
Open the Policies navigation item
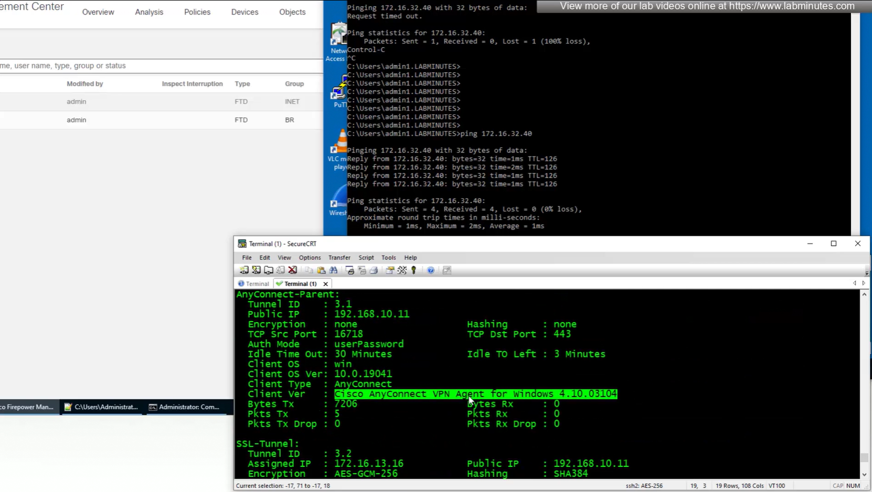point(197,12)
